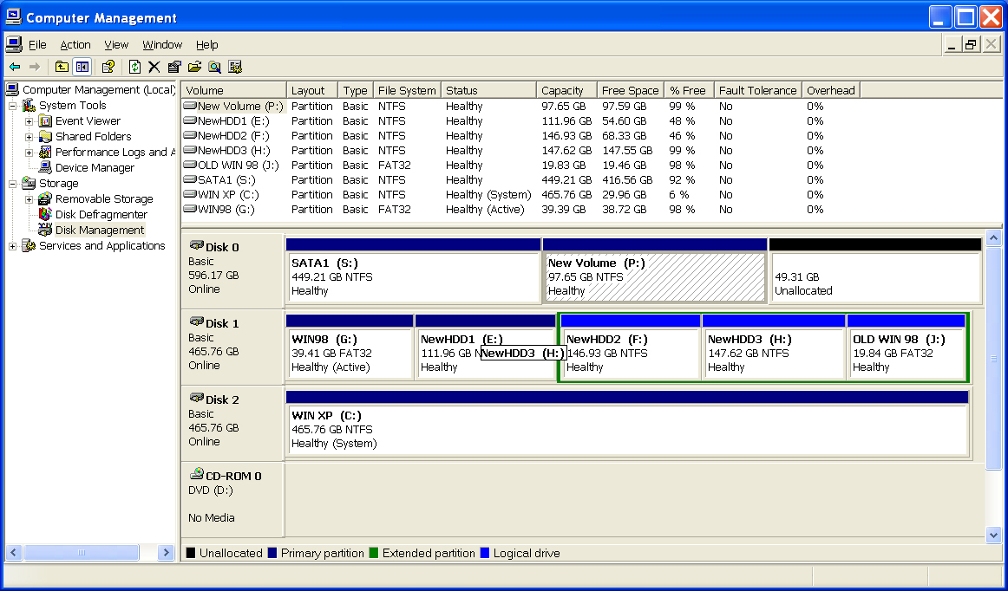Sort volumes by Free Space column header
1008x591 pixels.
point(630,90)
